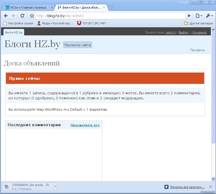Go back using the browser back arrow

[x=6, y=16]
